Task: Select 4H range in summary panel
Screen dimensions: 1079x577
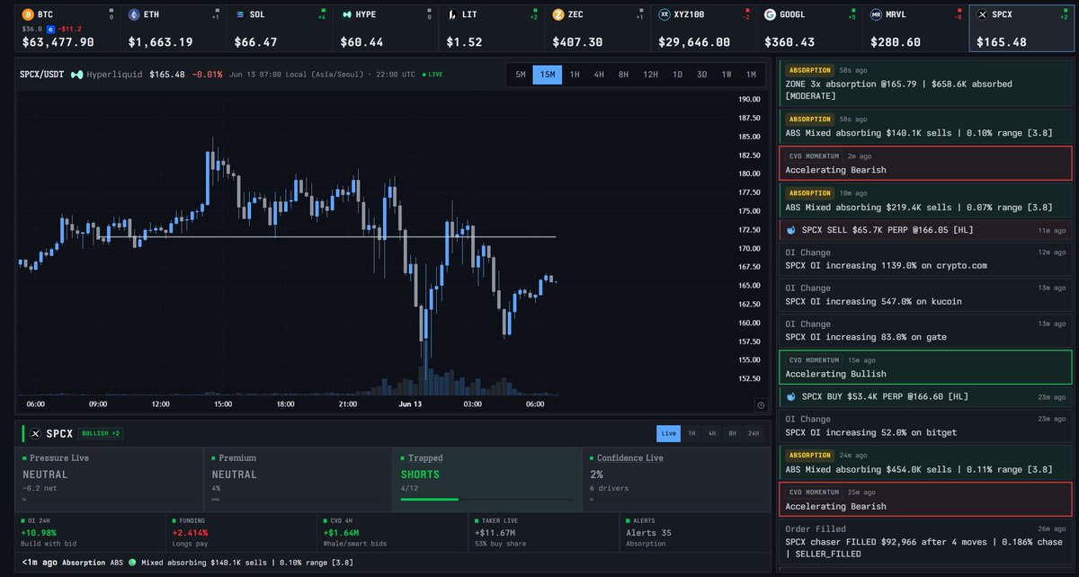Action: pos(712,433)
